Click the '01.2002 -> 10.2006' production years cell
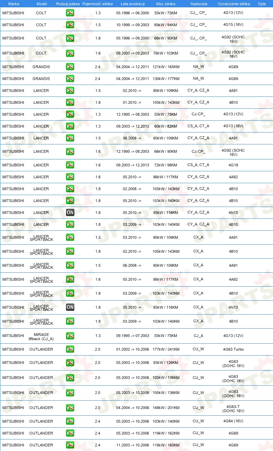This screenshot has width=273, height=451. tap(133, 349)
